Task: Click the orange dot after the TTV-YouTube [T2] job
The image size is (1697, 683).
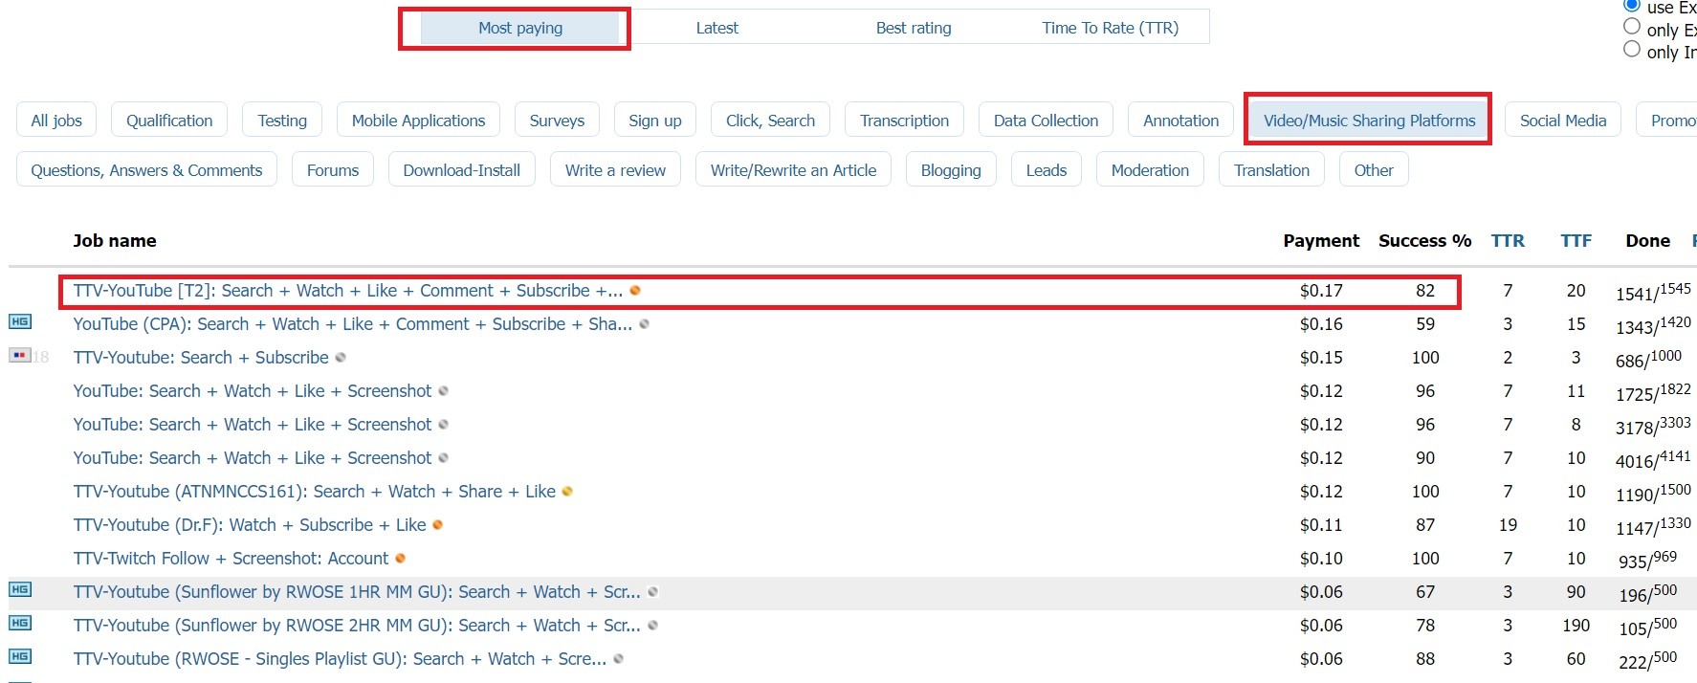Action: click(635, 291)
